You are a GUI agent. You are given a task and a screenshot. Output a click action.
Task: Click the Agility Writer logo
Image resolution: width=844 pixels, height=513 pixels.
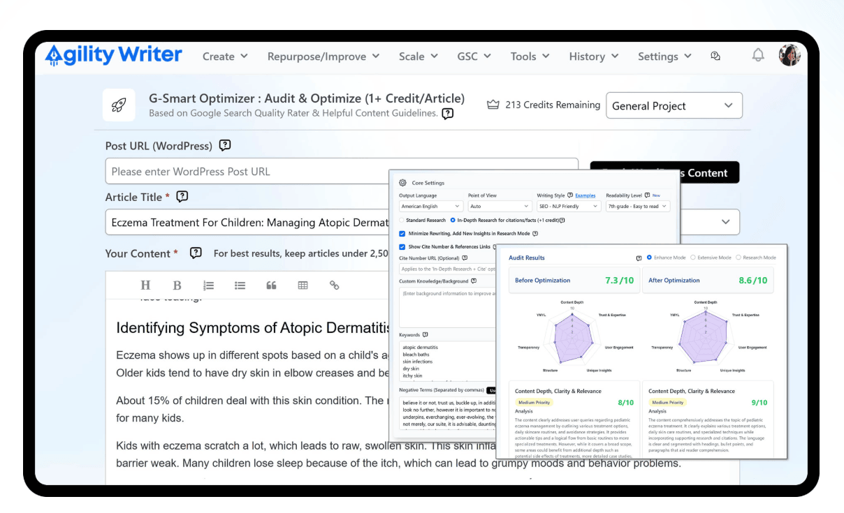tap(113, 55)
